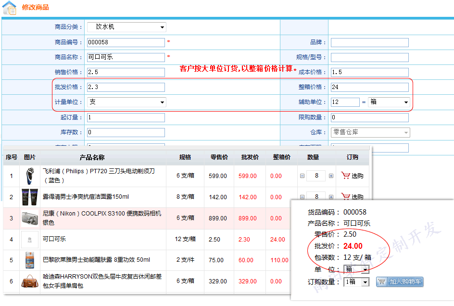Click the 零售价 column header
The height and width of the screenshot is (306, 454).
click(219, 157)
